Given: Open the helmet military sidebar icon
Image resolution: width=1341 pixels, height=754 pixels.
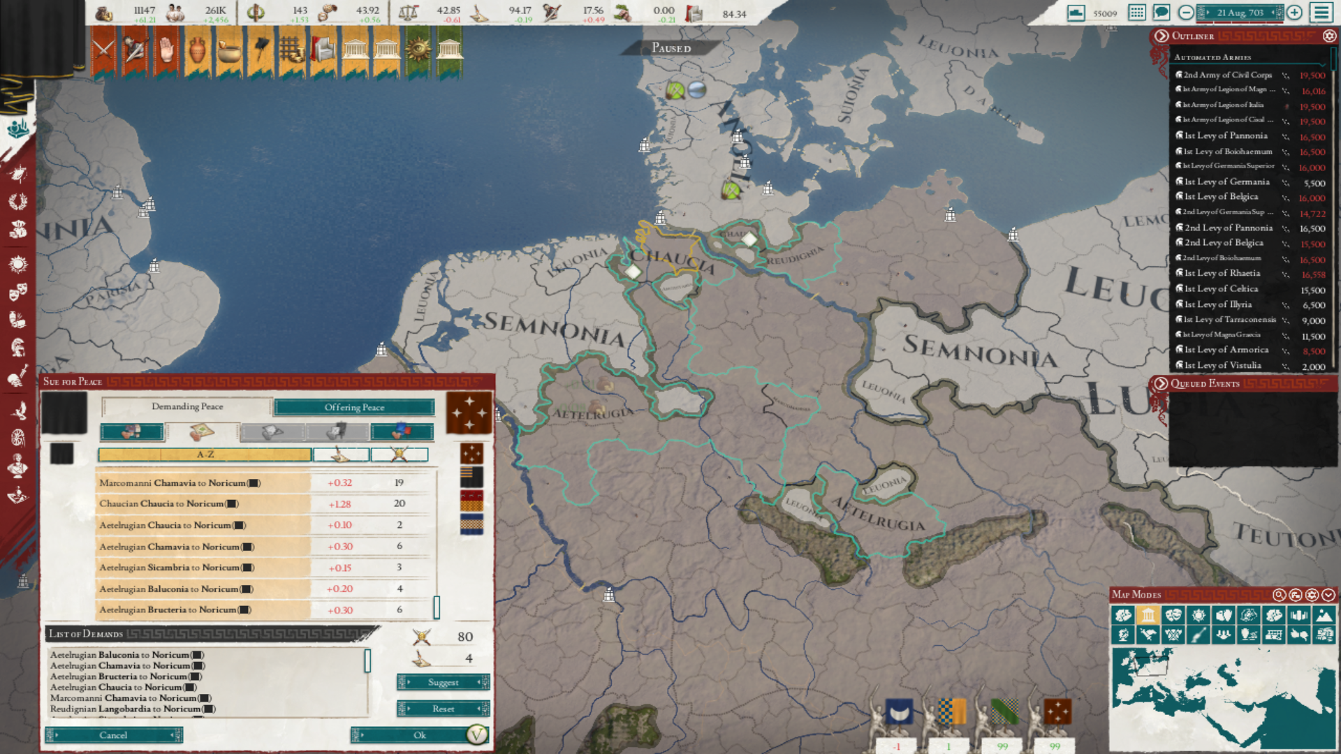Looking at the screenshot, I should 18,347.
